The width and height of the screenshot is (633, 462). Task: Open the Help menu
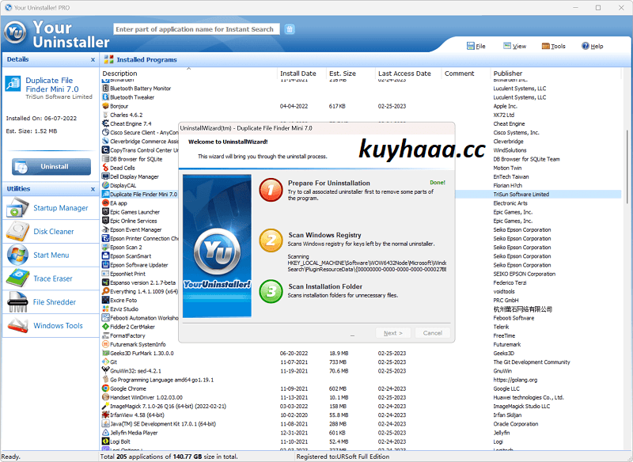[x=592, y=46]
